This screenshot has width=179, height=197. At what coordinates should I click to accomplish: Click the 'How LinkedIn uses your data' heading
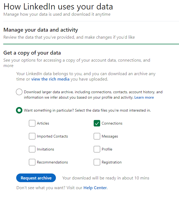click(58, 6)
